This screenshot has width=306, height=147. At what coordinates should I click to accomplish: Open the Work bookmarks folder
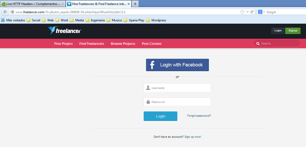click(x=62, y=20)
